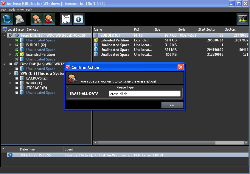Click the Refresh devices toolbar icon
250x174 pixels.
[7, 19]
